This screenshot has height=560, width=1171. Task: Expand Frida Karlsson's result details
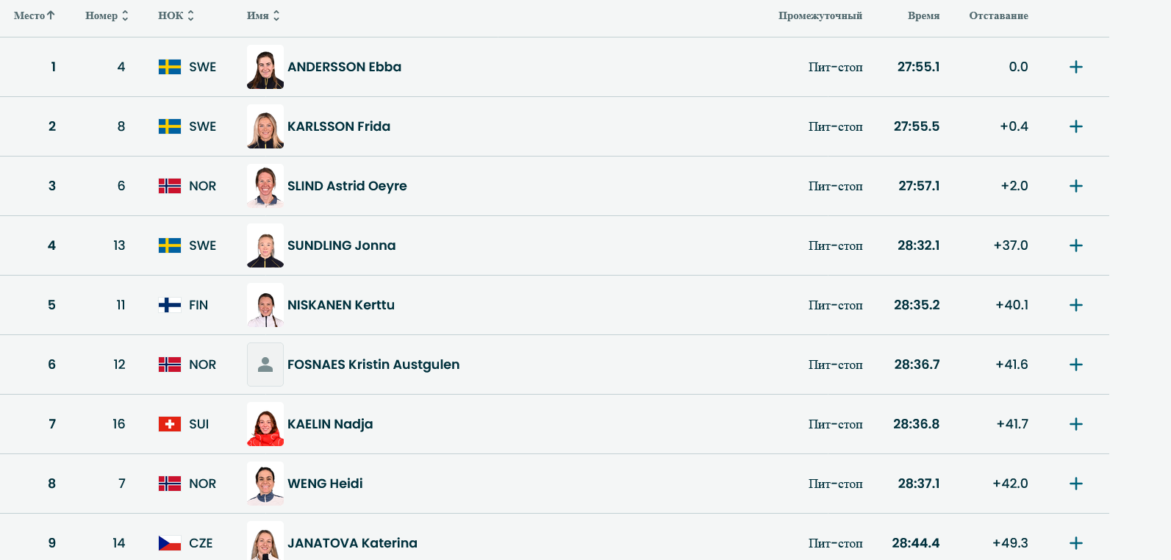[x=1075, y=126]
